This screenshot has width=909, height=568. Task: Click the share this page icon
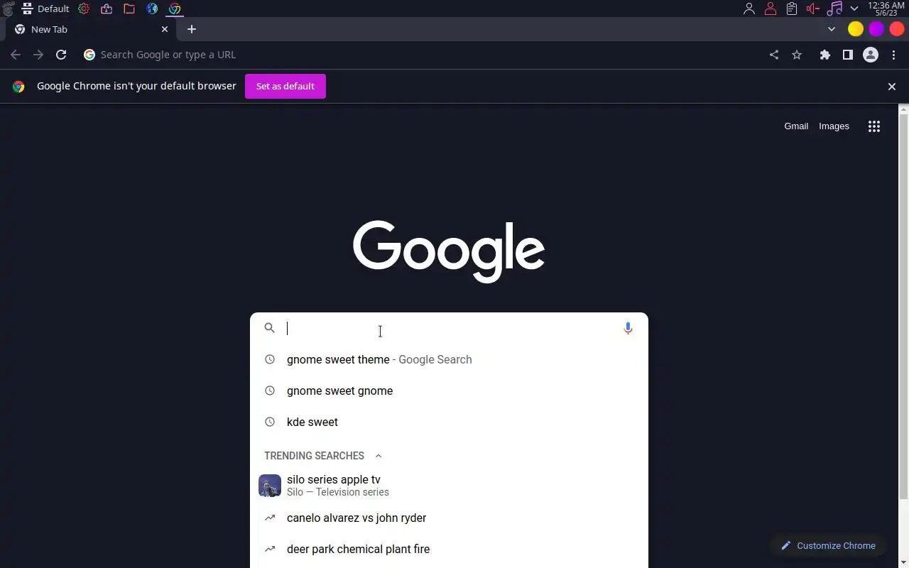point(774,55)
